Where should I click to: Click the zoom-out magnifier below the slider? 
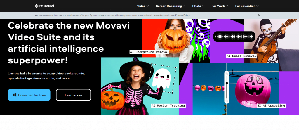coord(227,100)
